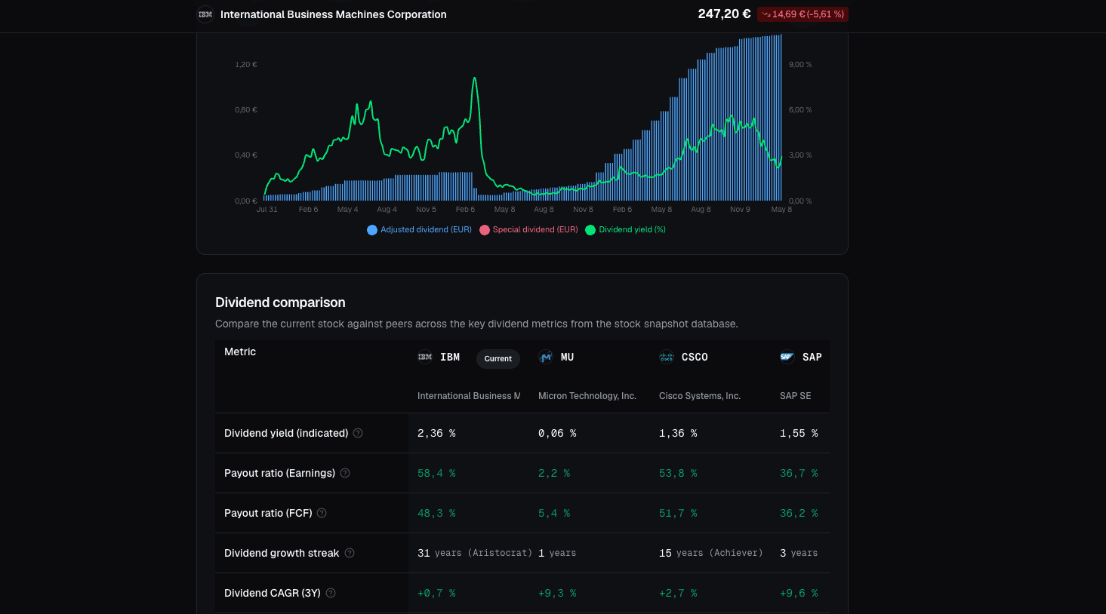Screen dimensions: 1106x614
Task: Click the IBM logo in the header
Action: (205, 14)
